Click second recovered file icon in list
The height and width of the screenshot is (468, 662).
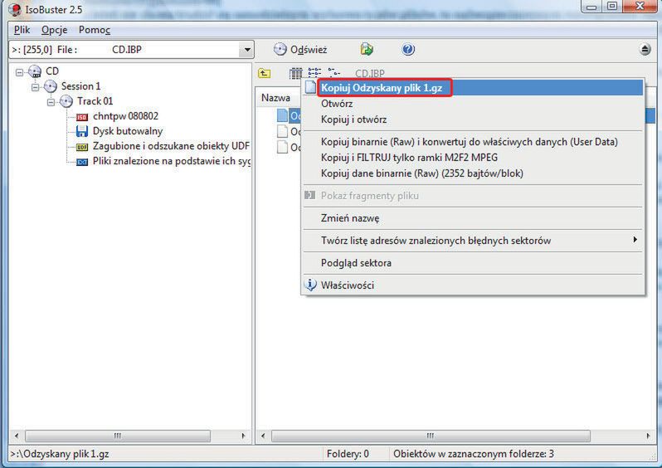(x=282, y=131)
